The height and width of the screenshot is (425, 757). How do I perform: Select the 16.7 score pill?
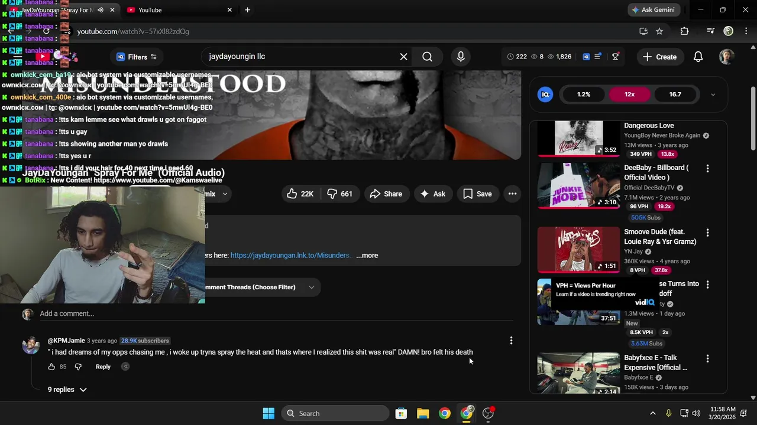click(x=675, y=94)
